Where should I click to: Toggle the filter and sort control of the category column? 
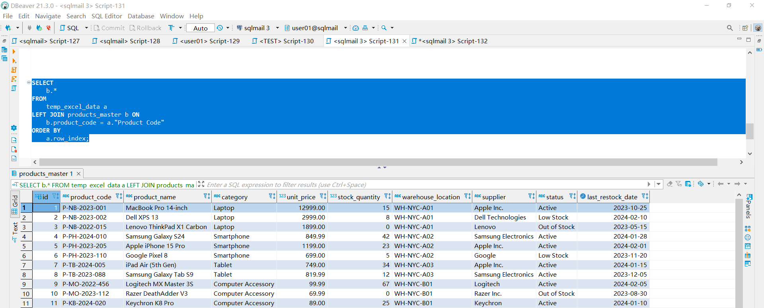[x=272, y=196]
